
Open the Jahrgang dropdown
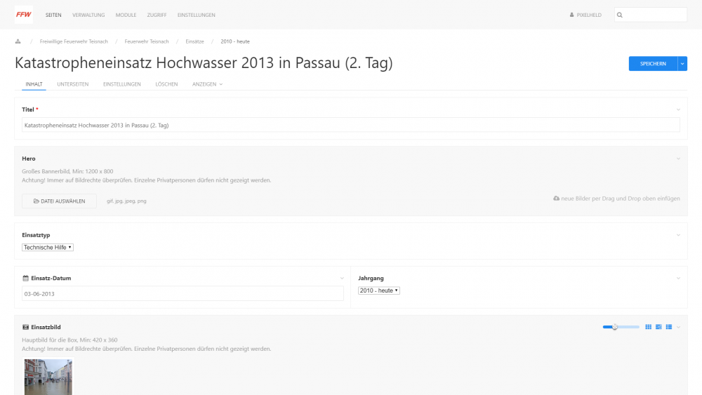379,290
